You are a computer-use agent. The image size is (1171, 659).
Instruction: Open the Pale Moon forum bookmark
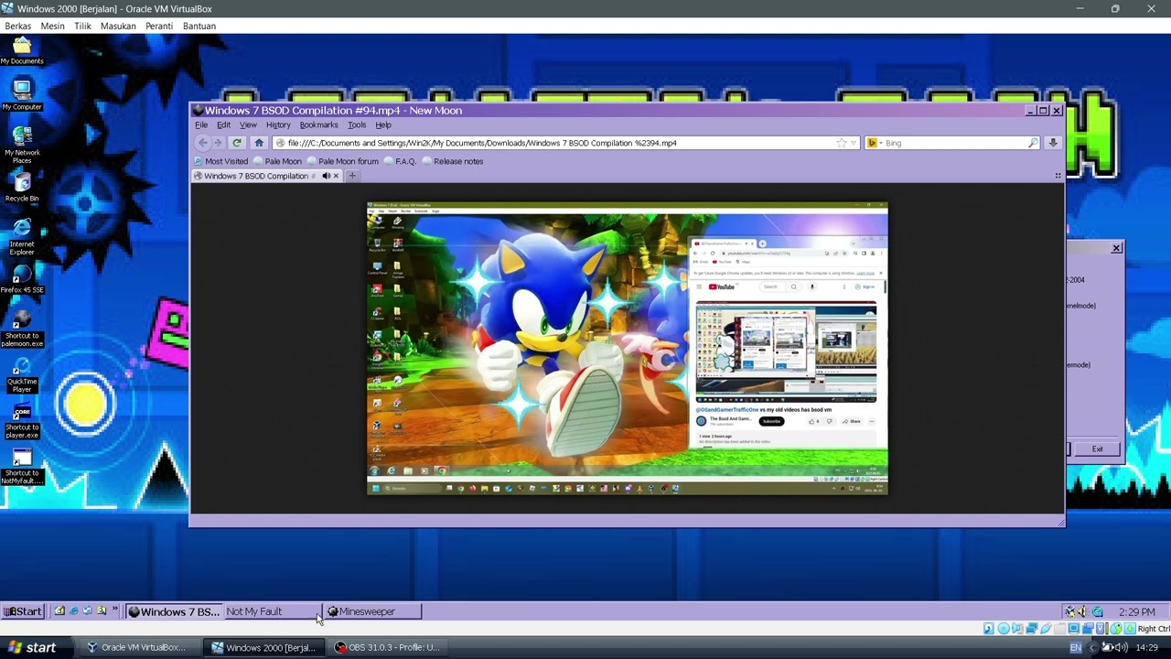click(x=343, y=161)
